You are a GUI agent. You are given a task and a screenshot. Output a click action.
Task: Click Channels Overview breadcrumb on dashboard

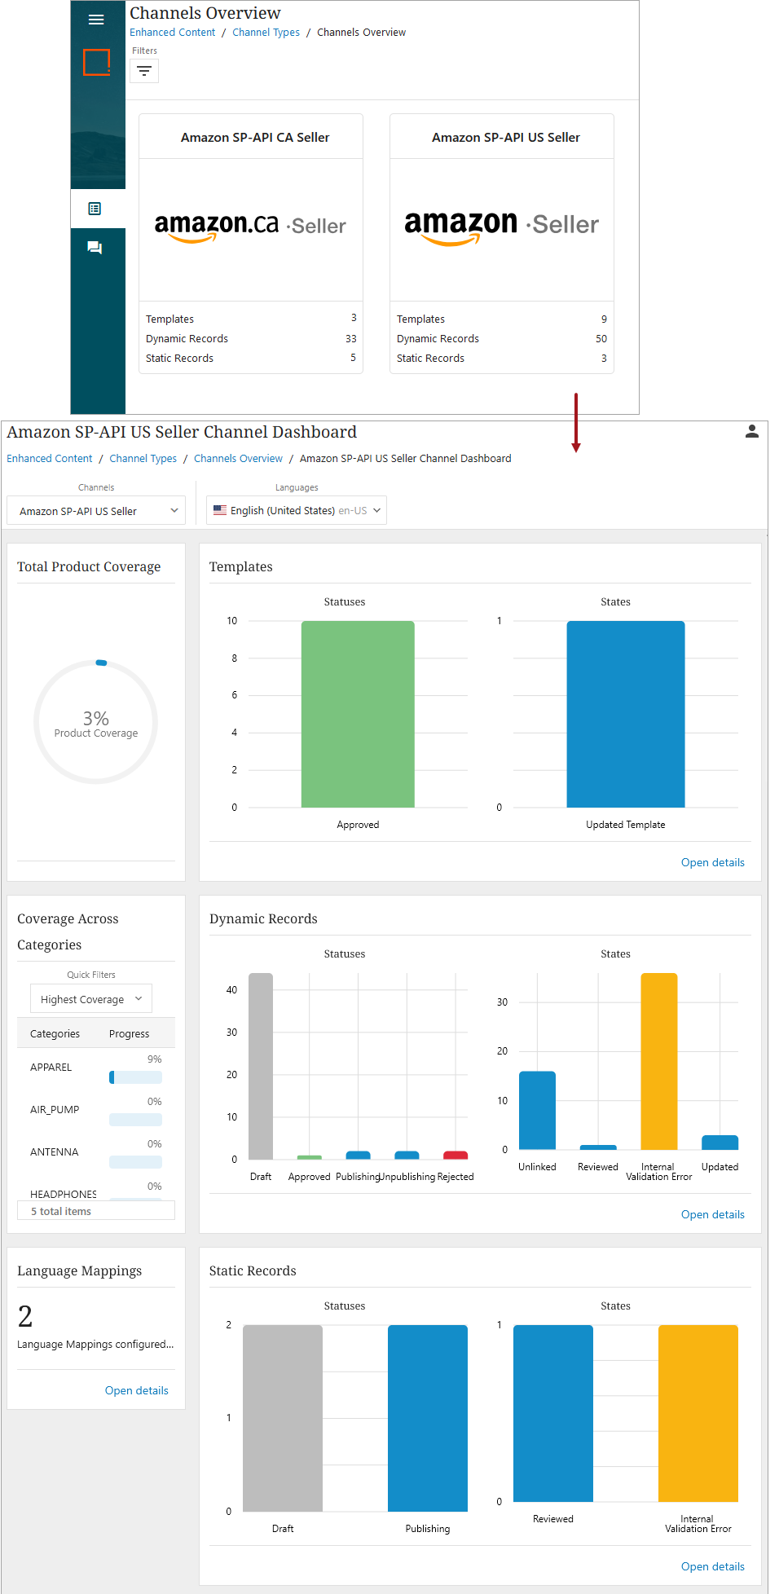[x=238, y=459]
